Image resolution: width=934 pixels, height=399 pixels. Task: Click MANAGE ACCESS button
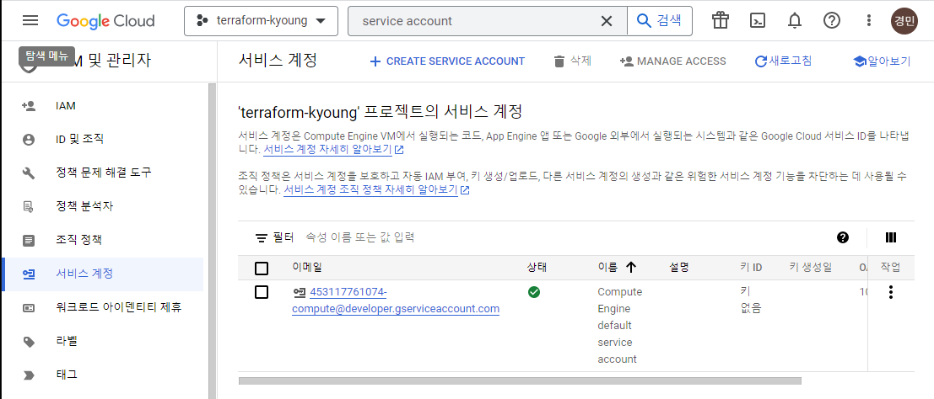tap(673, 61)
